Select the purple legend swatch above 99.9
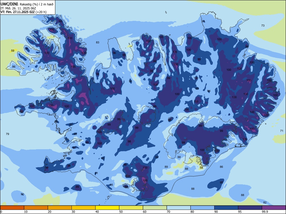This screenshot has height=214, width=286. tap(274, 208)
